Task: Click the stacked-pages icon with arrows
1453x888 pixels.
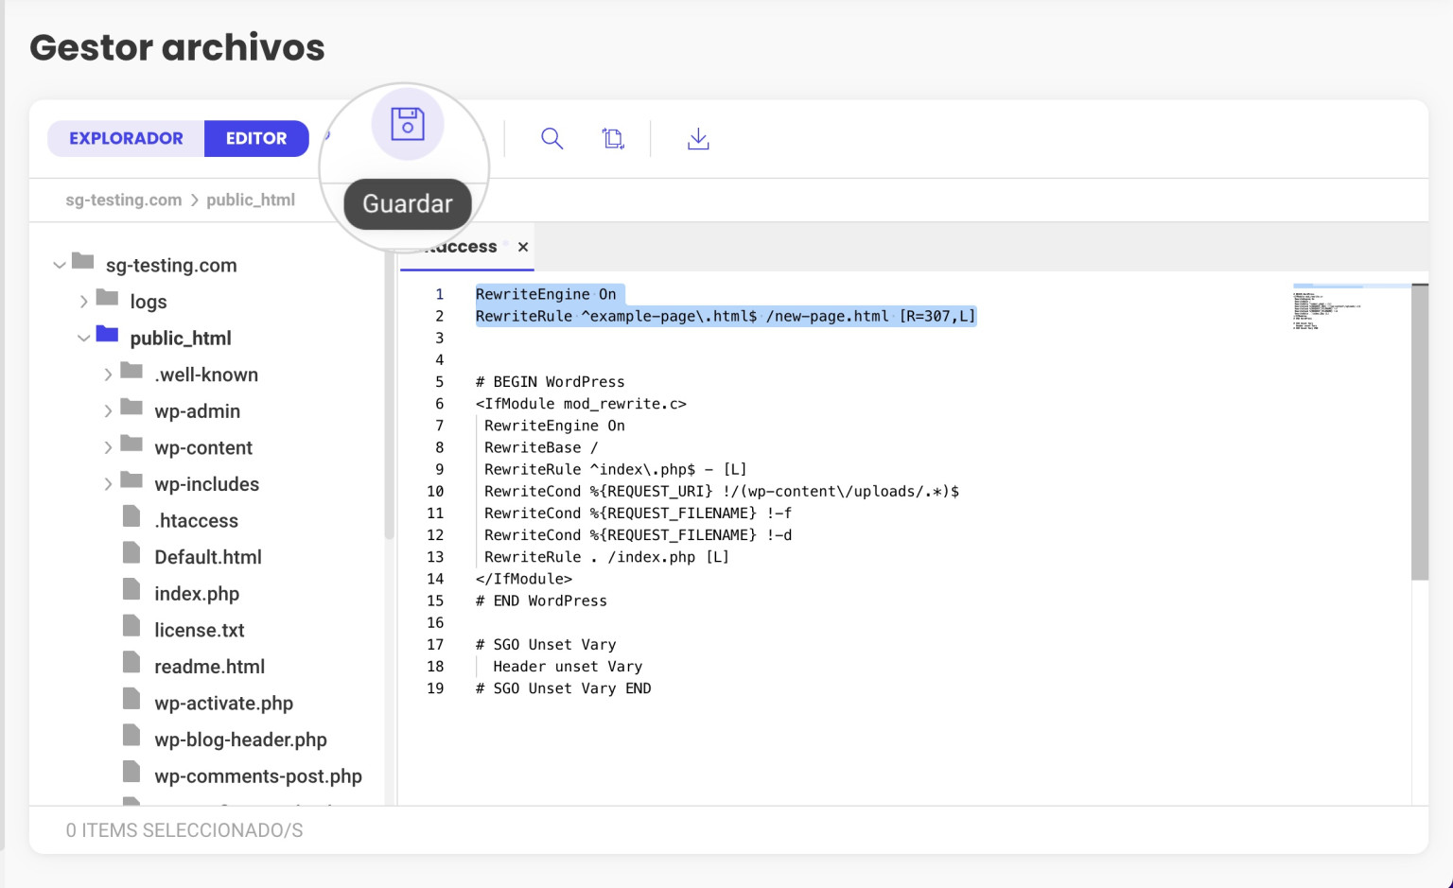Action: coord(613,139)
